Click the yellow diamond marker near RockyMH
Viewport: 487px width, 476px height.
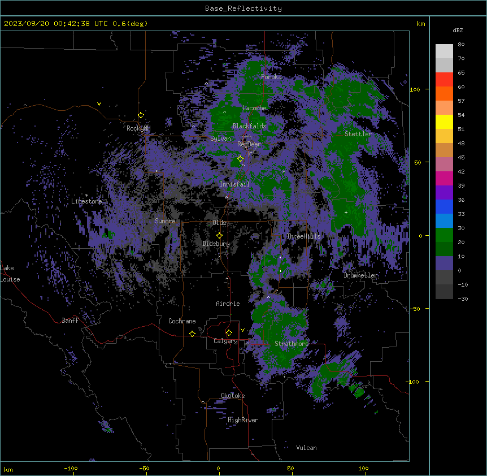(x=141, y=115)
